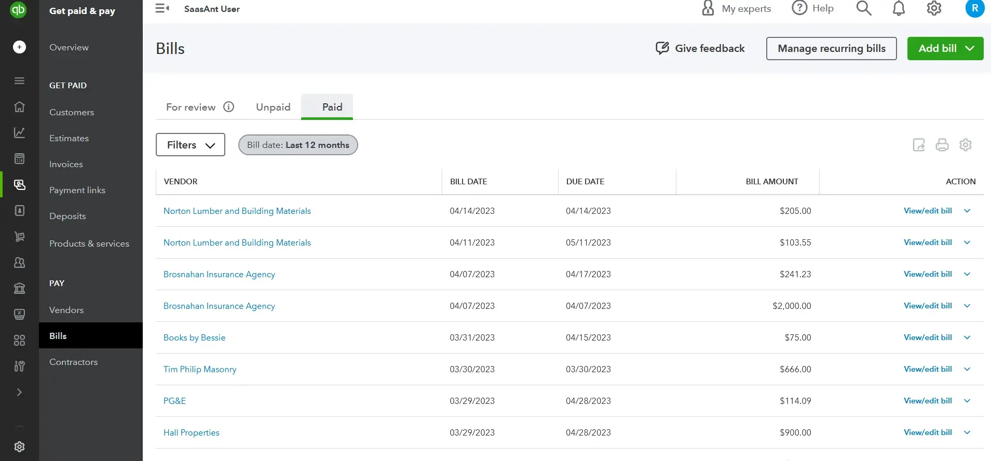
Task: Click View/edit bill for PG&E
Action: pos(928,401)
